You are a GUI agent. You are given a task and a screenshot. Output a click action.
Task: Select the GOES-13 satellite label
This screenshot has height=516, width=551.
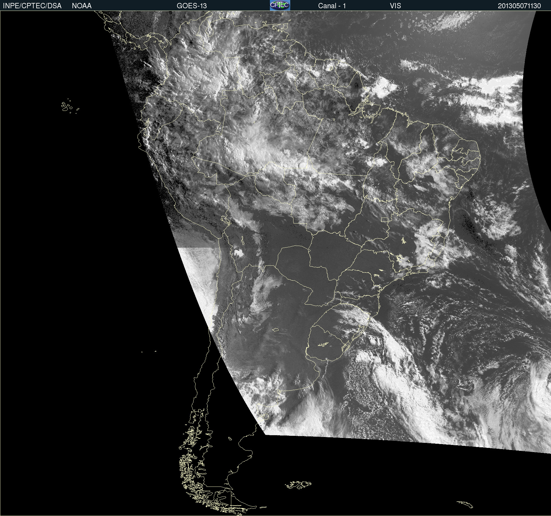pos(192,6)
